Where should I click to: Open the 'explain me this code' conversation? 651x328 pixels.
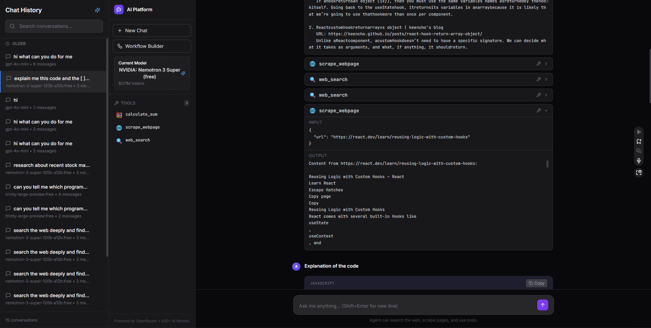click(53, 82)
